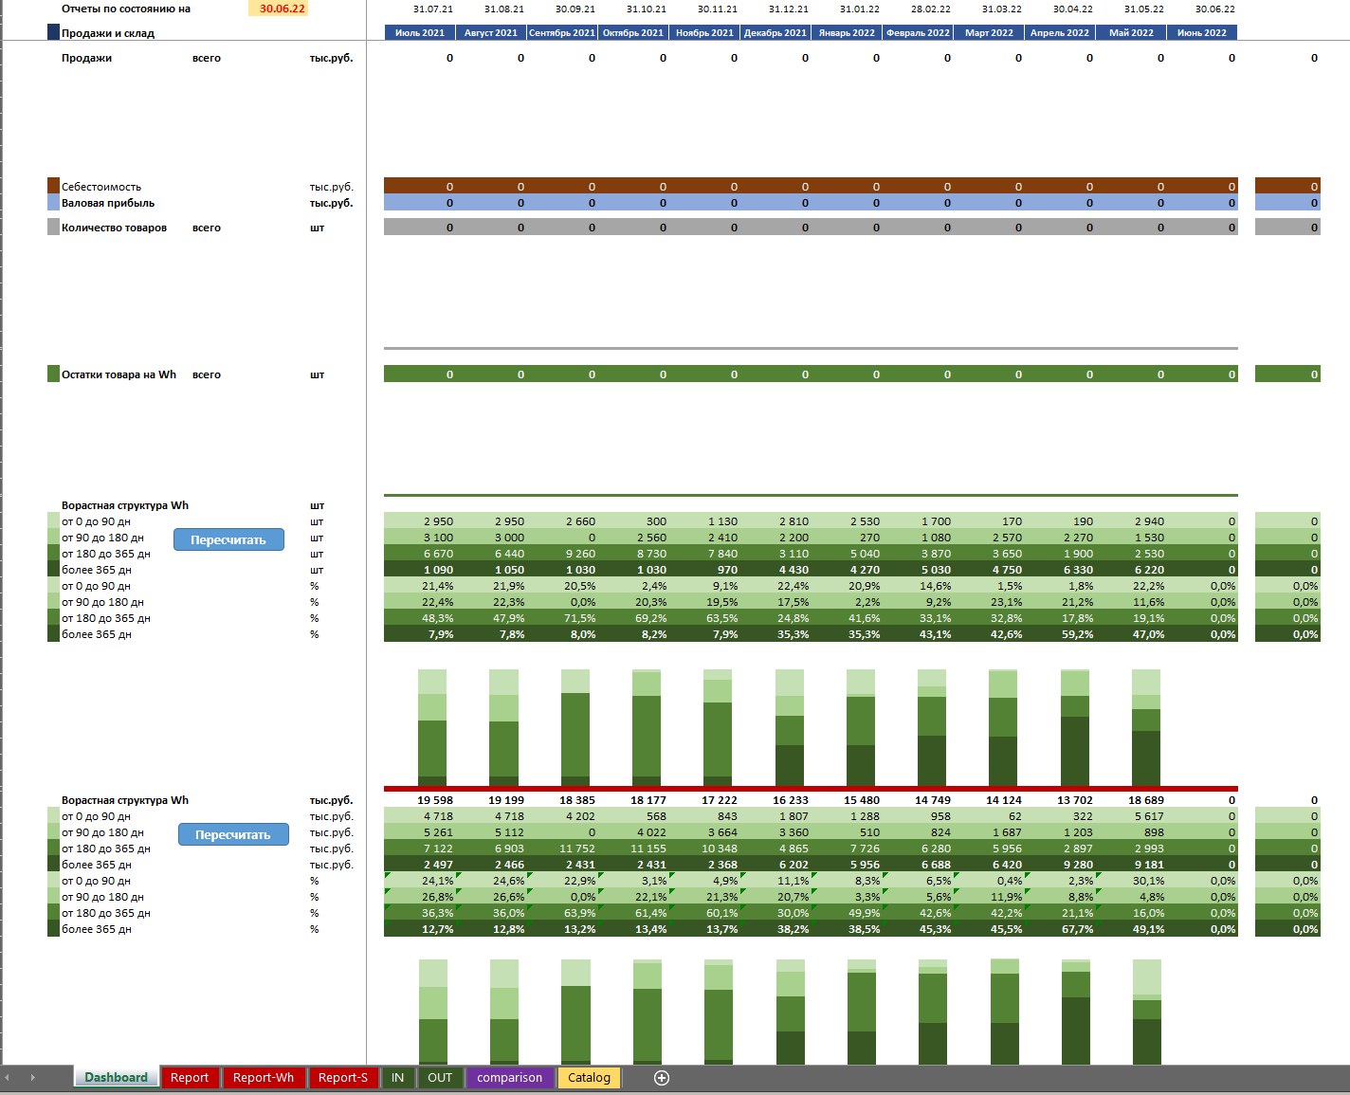Click the upper Пересчитать button
The height and width of the screenshot is (1095, 1350).
pos(228,539)
